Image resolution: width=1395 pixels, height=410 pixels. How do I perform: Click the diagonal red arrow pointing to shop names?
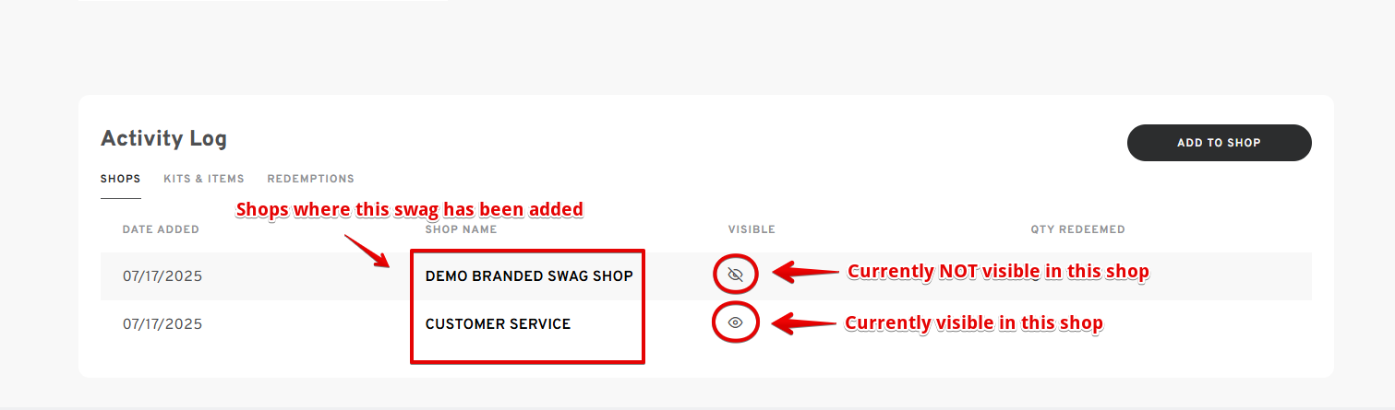(x=368, y=250)
